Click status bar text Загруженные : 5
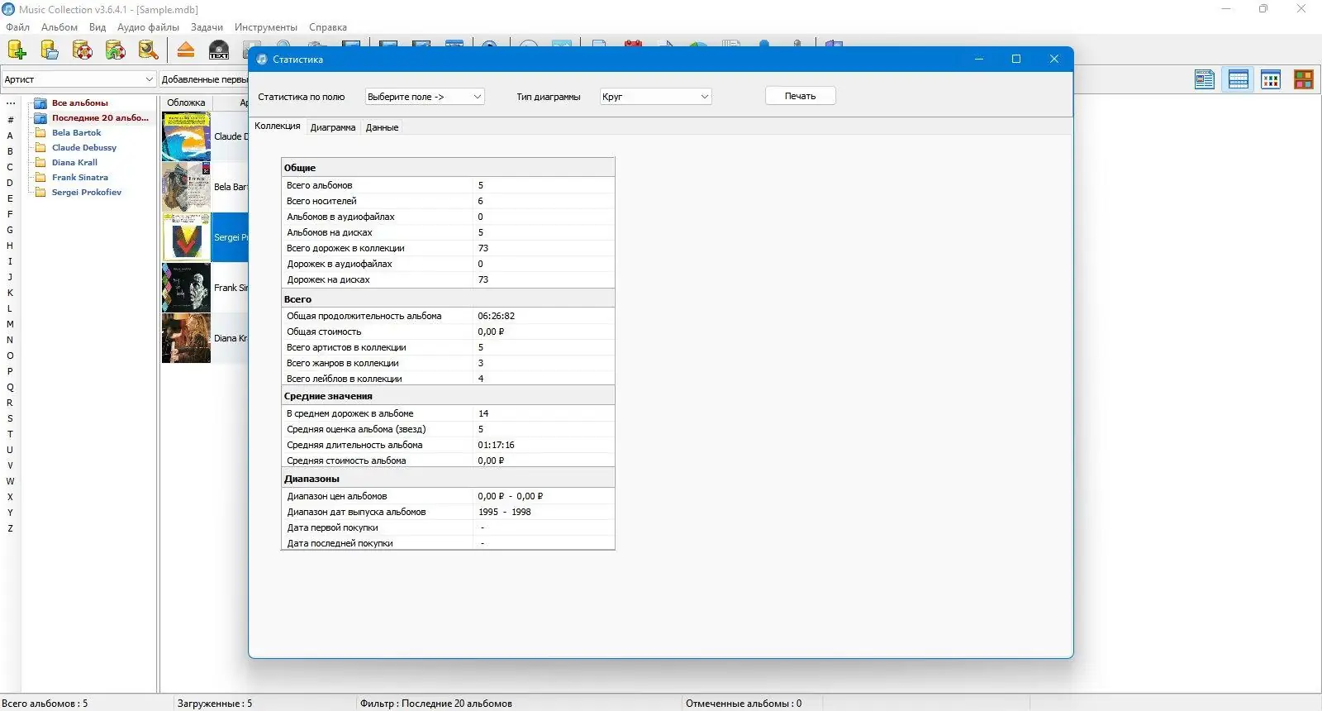The image size is (1322, 711). pyautogui.click(x=215, y=704)
